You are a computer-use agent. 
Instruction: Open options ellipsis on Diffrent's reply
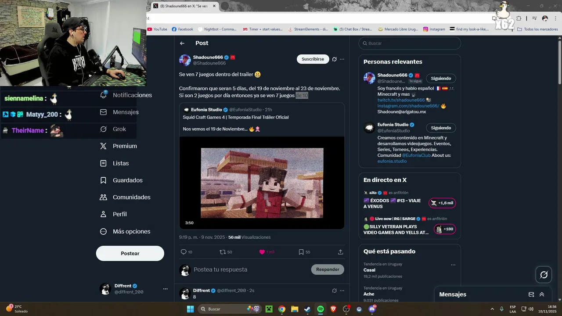pyautogui.click(x=342, y=291)
